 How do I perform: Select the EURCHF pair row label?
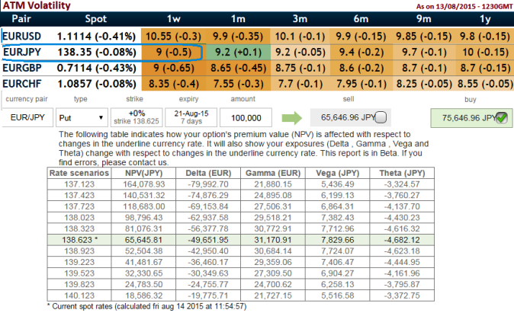coord(22,84)
